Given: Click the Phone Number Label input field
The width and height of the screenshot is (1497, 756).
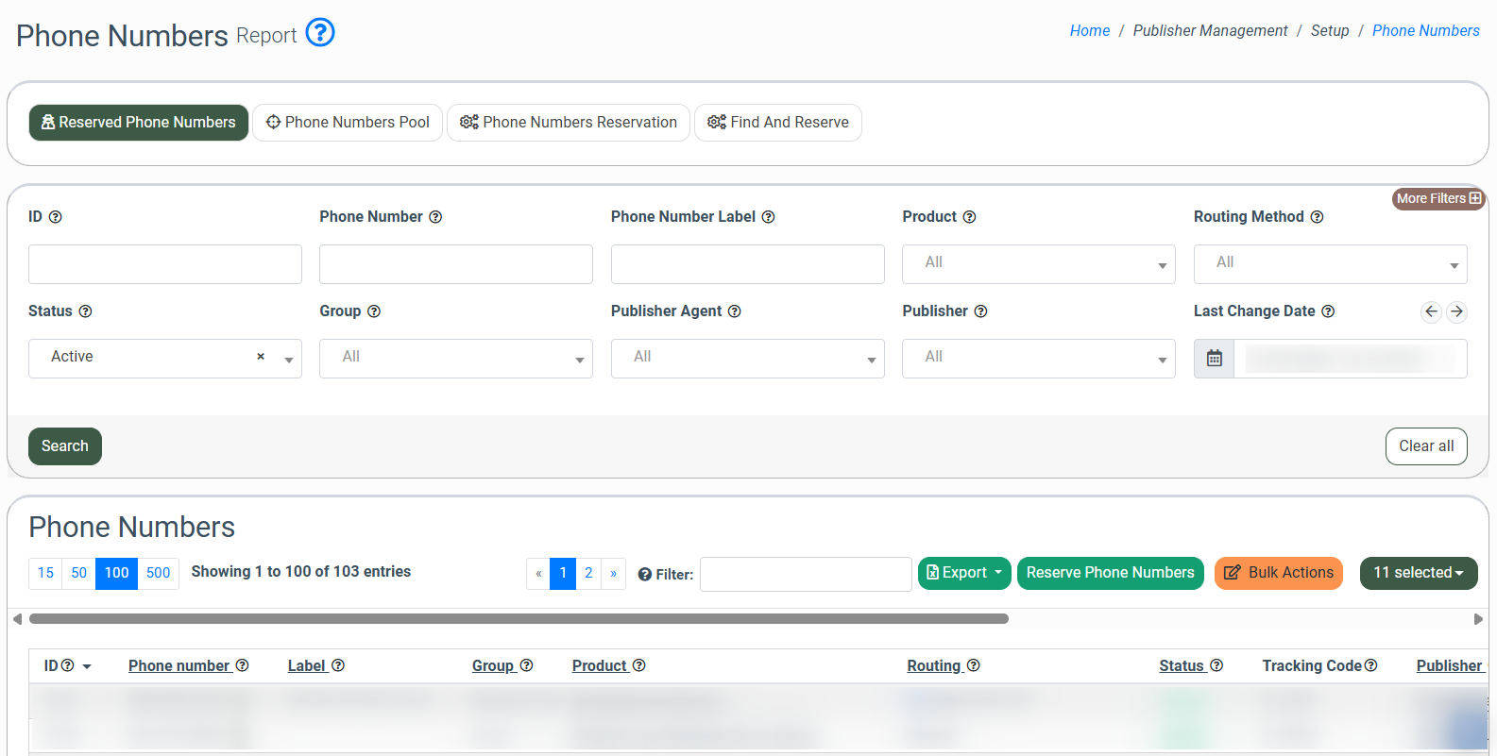Looking at the screenshot, I should (747, 264).
